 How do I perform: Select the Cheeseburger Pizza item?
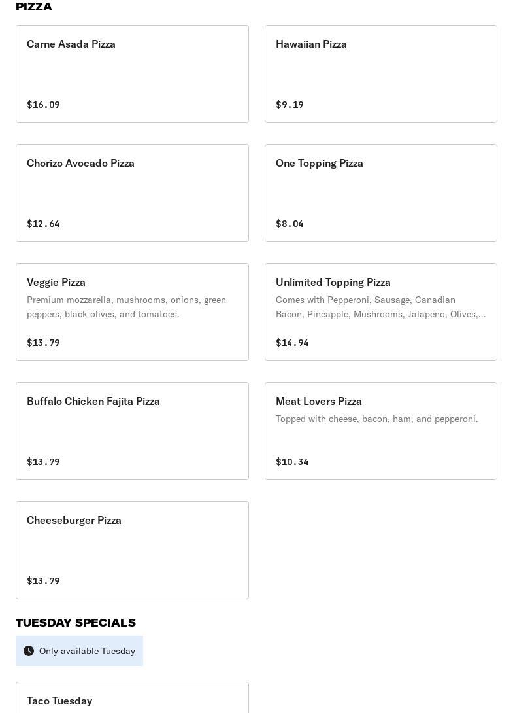tap(132, 550)
